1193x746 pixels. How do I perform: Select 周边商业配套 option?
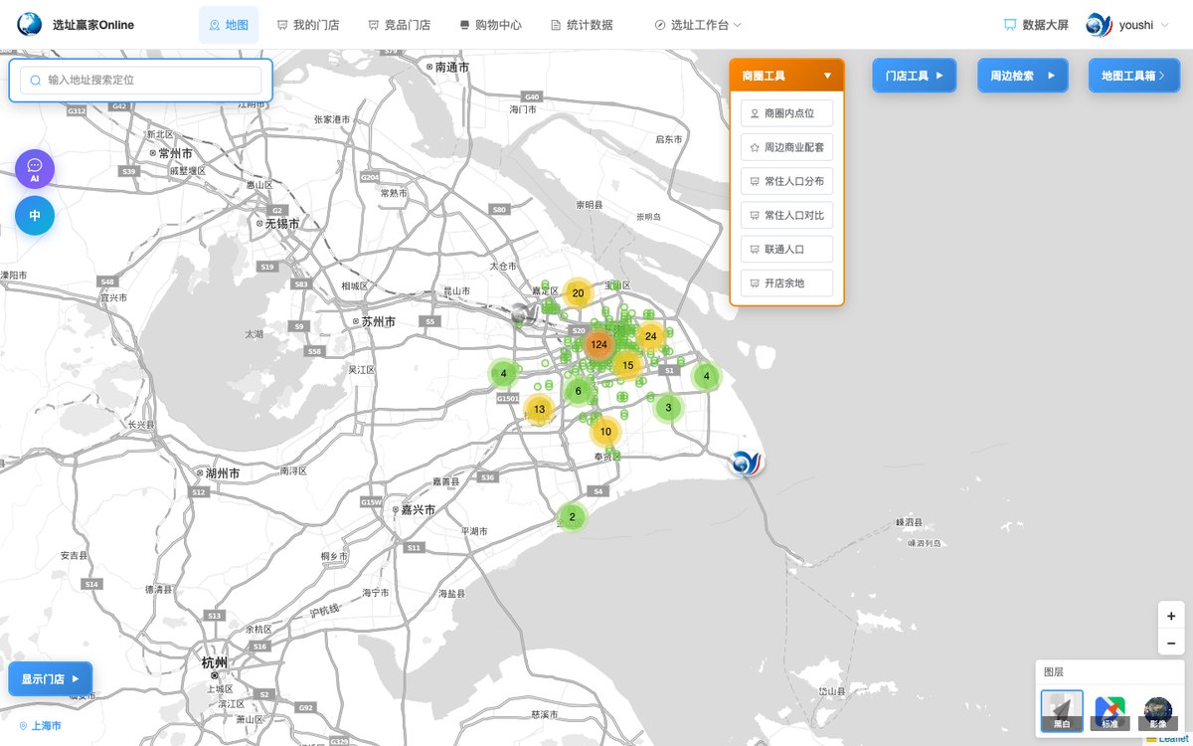point(786,147)
